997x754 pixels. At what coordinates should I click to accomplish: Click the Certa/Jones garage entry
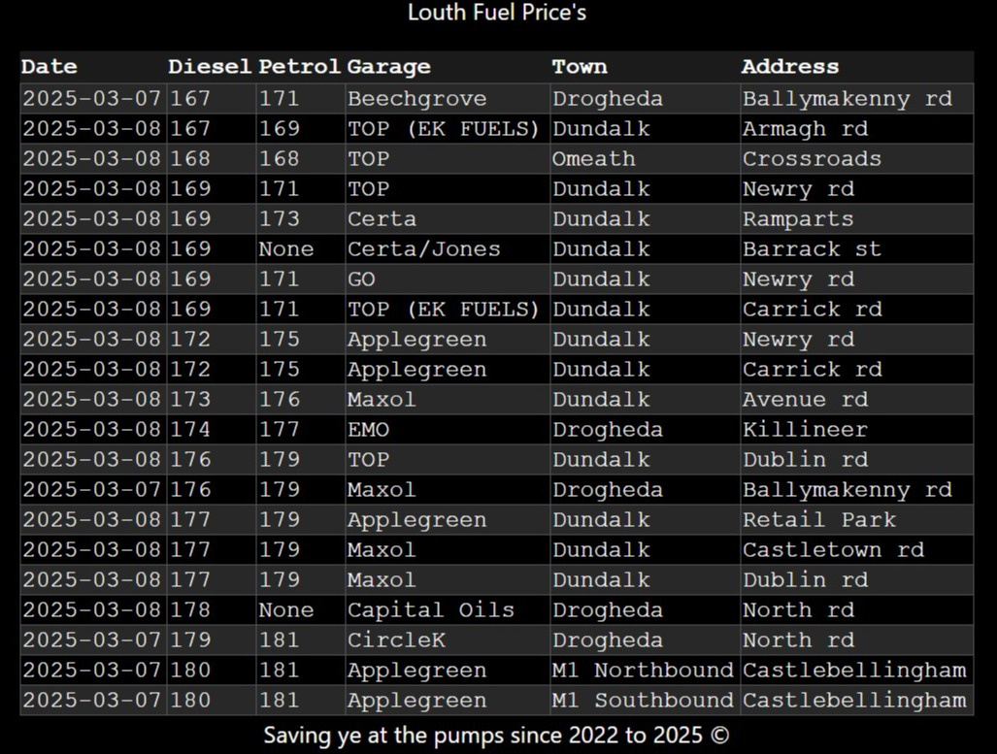coord(448,249)
